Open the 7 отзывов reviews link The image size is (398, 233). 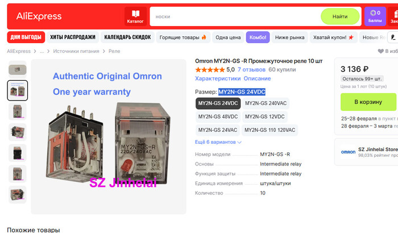pos(251,69)
